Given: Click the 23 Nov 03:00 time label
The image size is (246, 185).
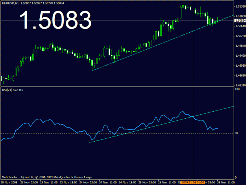Looking at the screenshot, I should point(29,183).
